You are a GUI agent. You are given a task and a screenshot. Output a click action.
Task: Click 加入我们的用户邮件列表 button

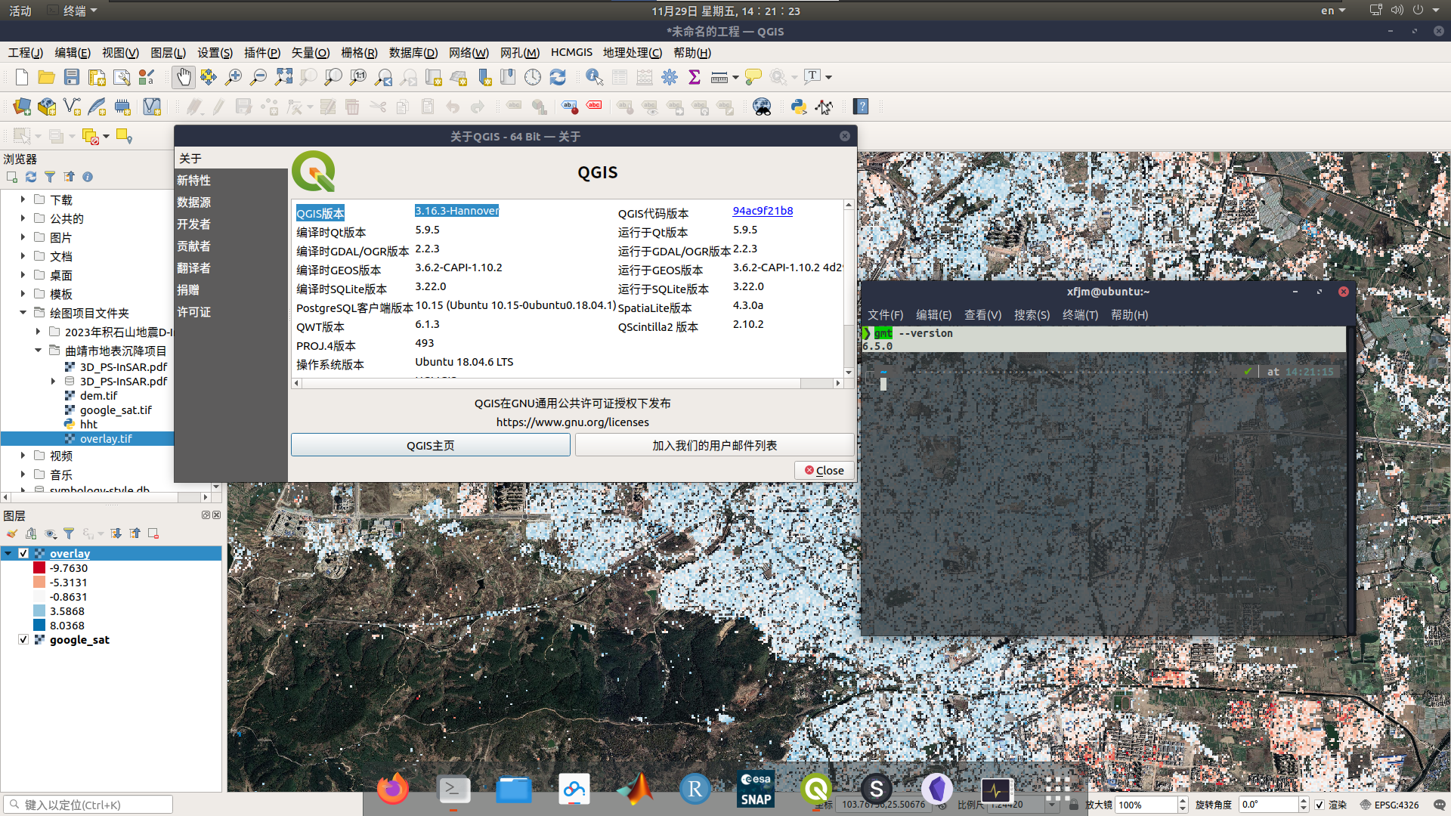(714, 446)
